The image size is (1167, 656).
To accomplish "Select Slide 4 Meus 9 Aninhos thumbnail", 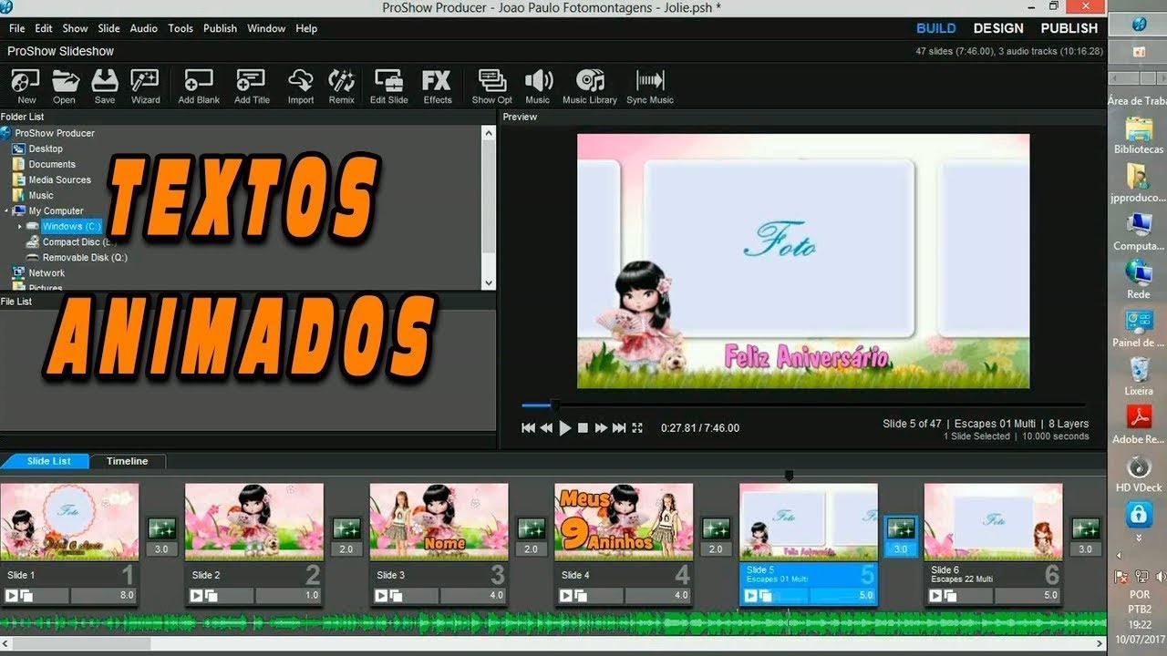I will [624, 521].
